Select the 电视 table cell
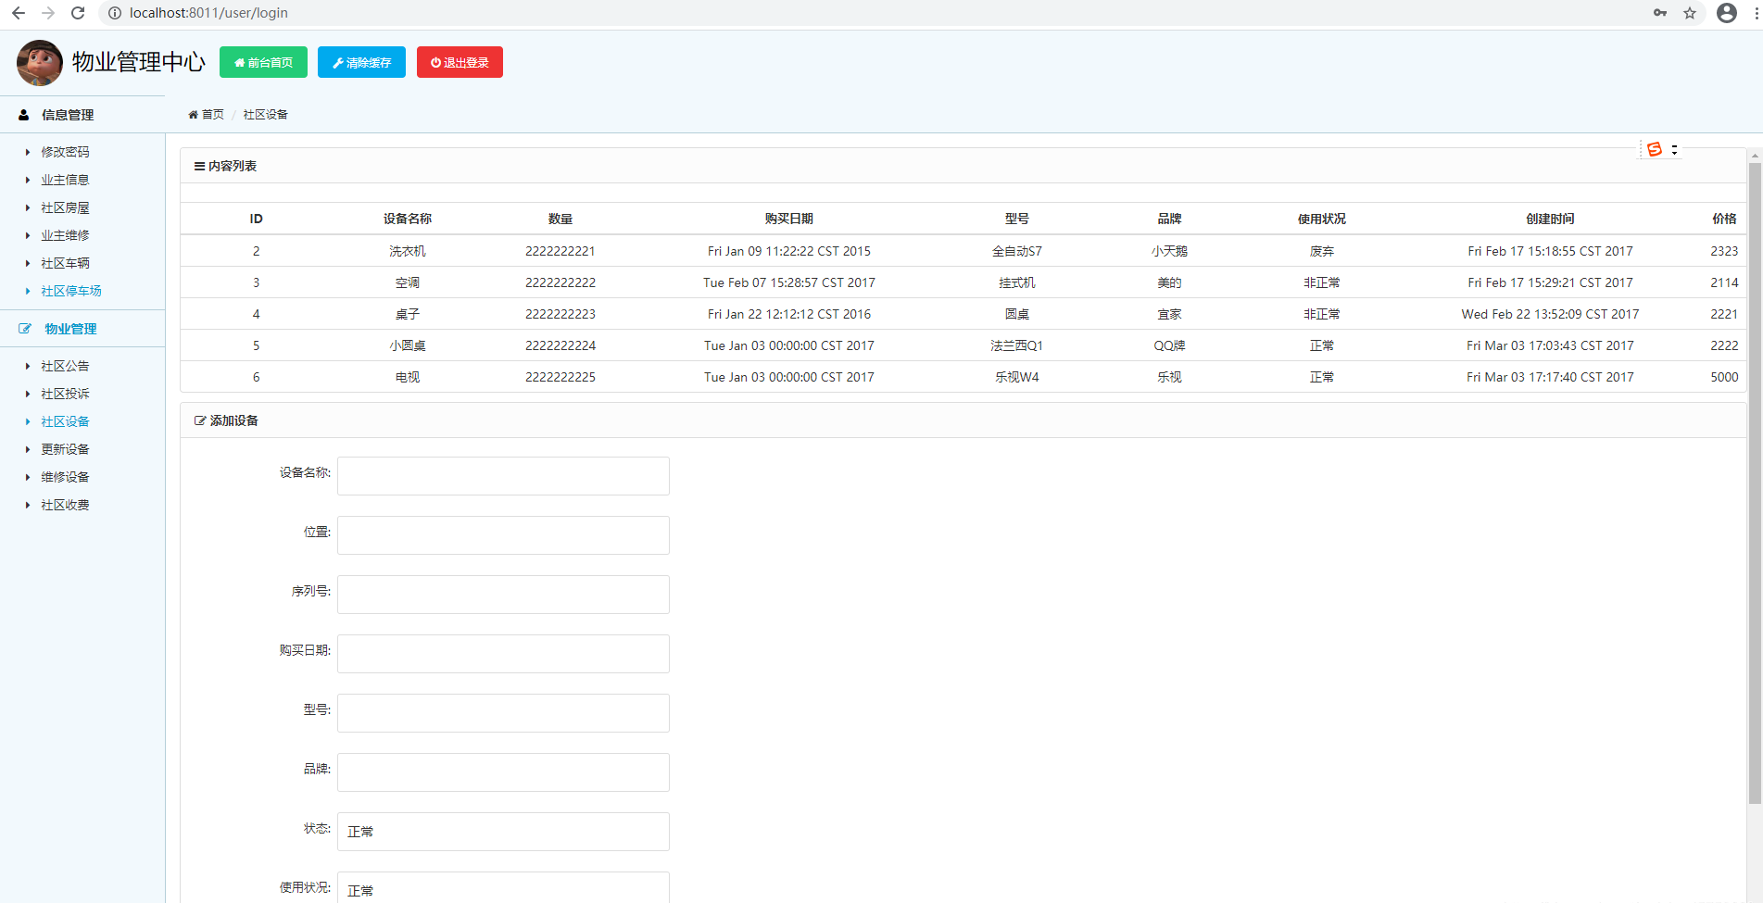The height and width of the screenshot is (903, 1763). (x=408, y=377)
